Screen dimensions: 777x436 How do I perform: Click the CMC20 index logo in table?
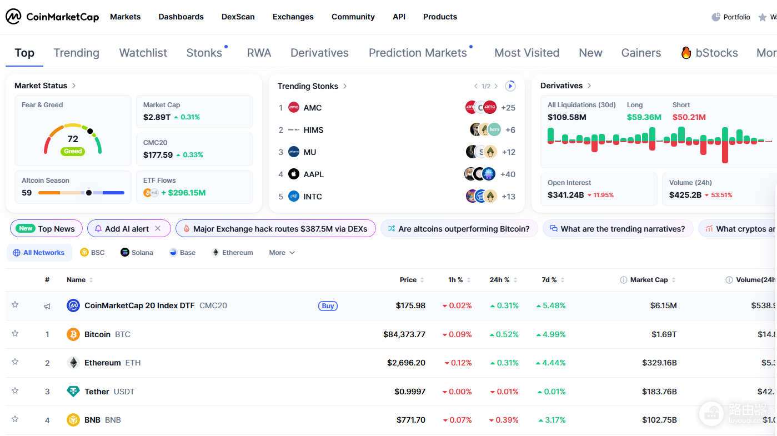click(73, 305)
